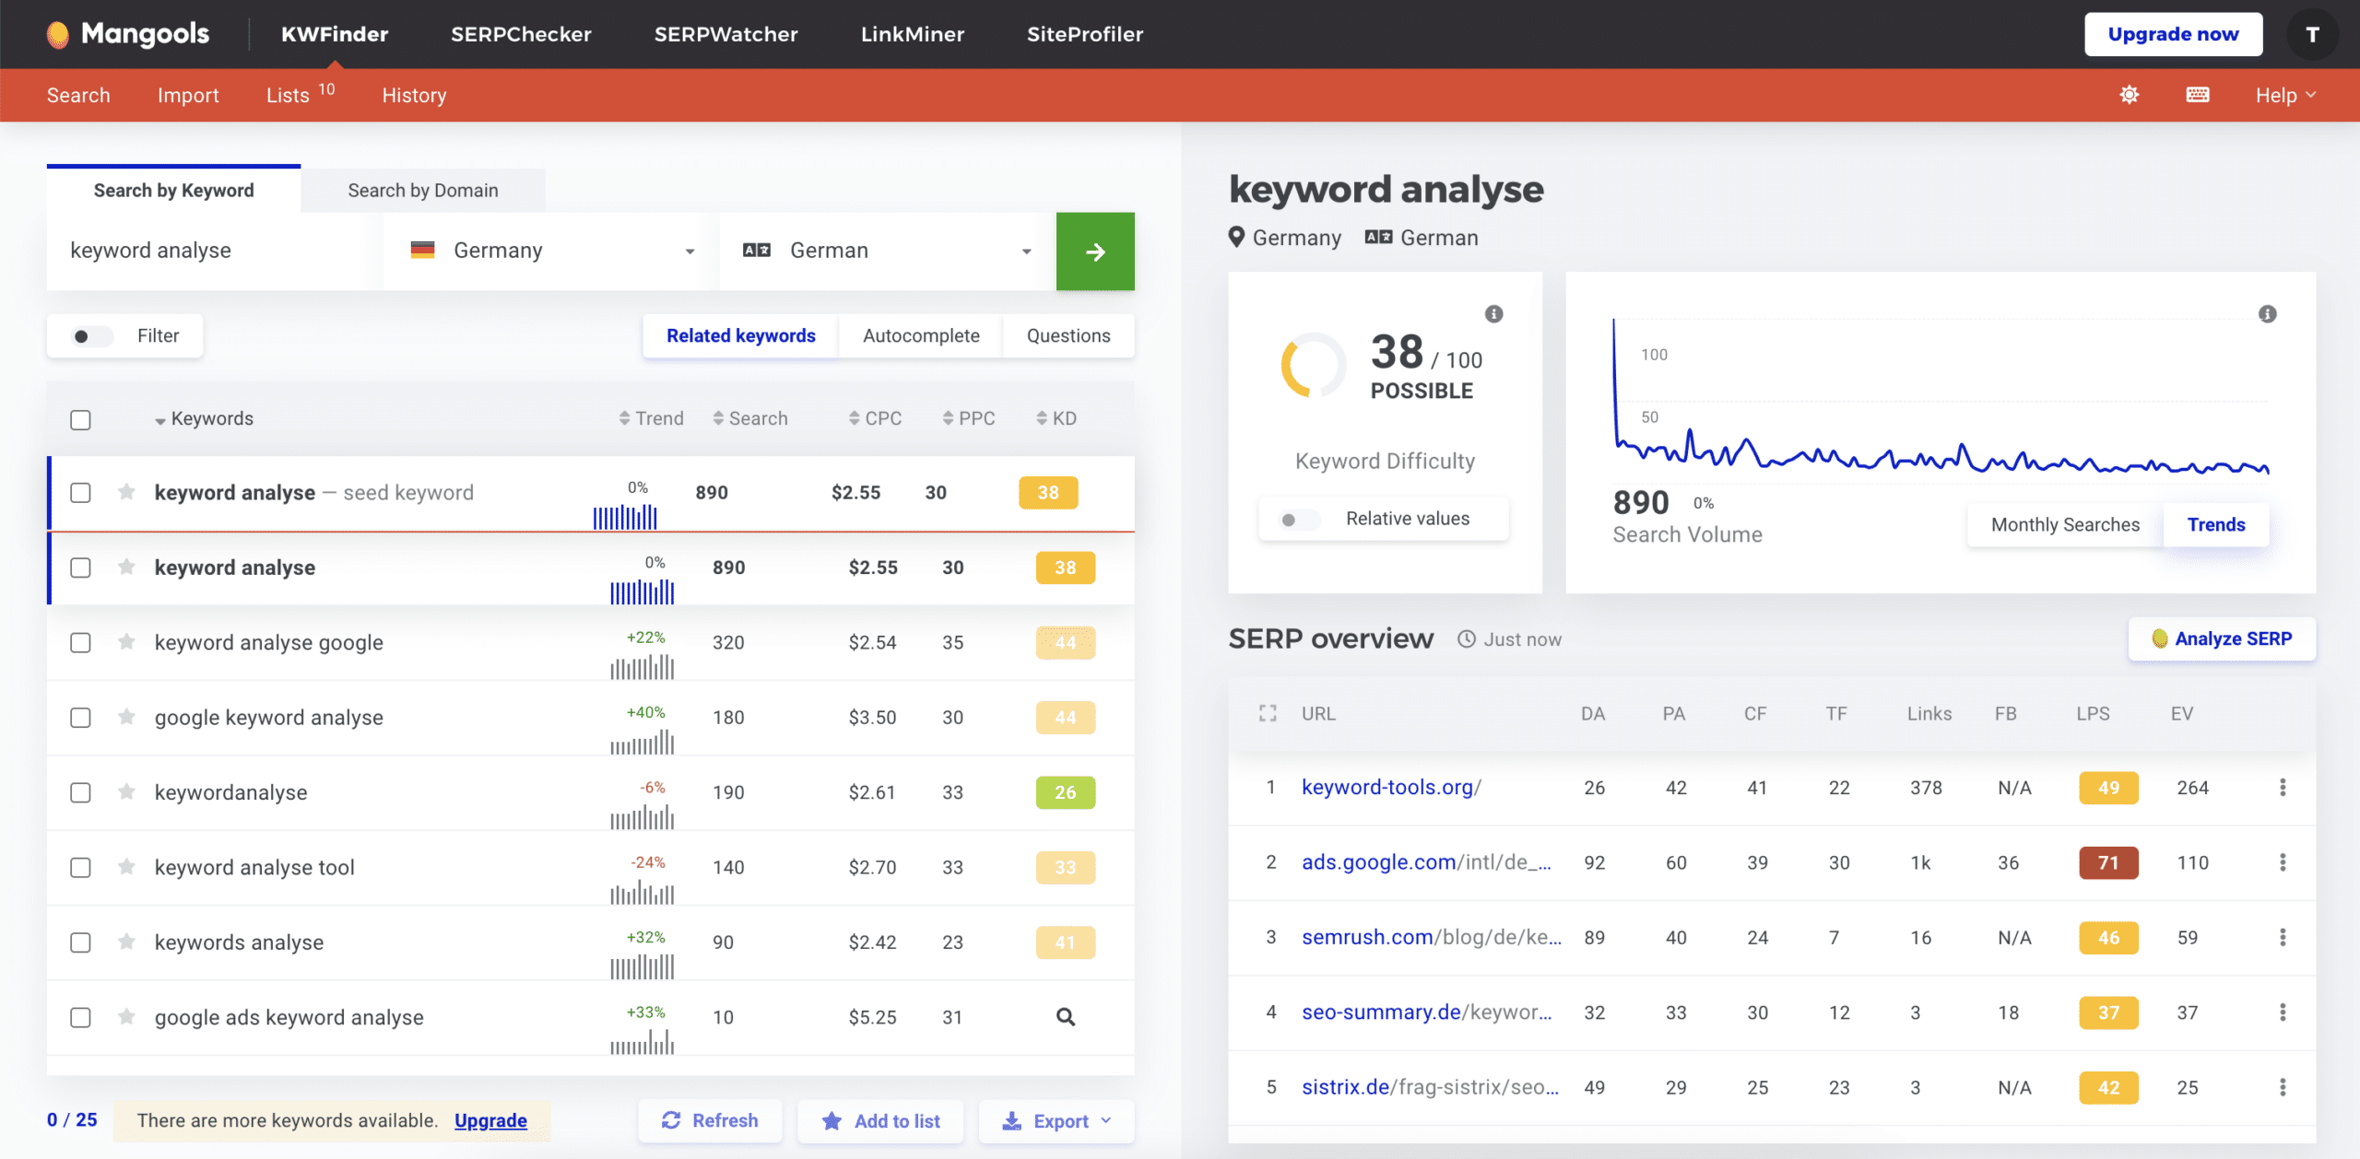The image size is (2360, 1159).
Task: Check the keywords analyse checkbox
Action: coord(81,942)
